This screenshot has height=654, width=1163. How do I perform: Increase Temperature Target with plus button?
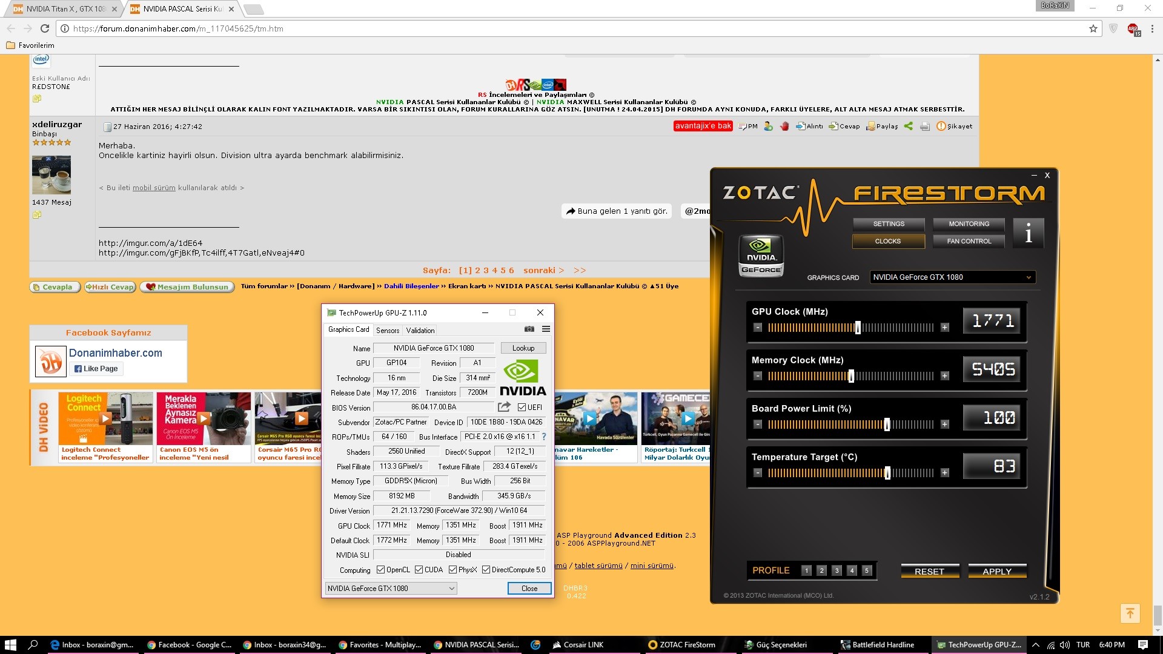(x=944, y=473)
